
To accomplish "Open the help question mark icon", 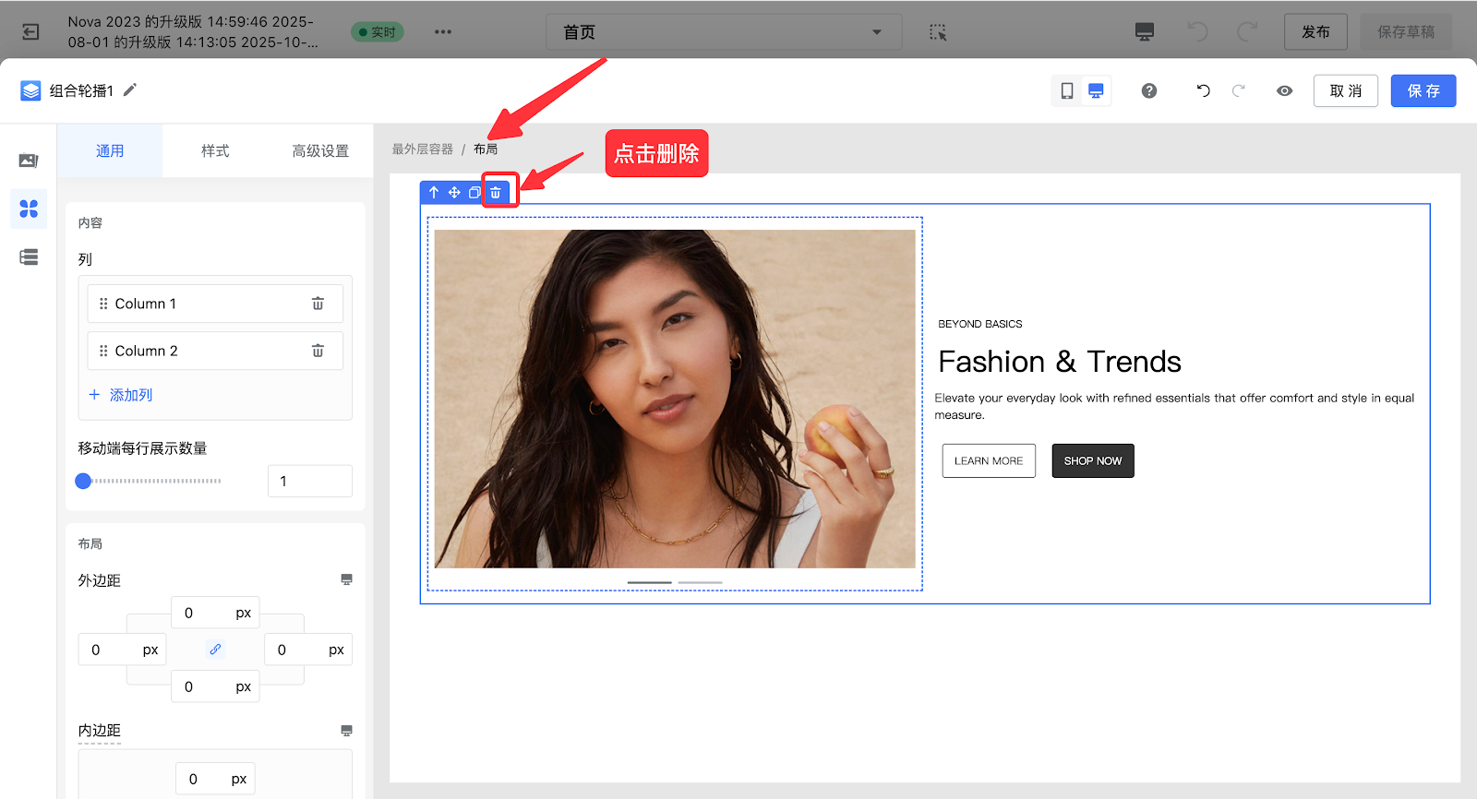I will point(1149,90).
